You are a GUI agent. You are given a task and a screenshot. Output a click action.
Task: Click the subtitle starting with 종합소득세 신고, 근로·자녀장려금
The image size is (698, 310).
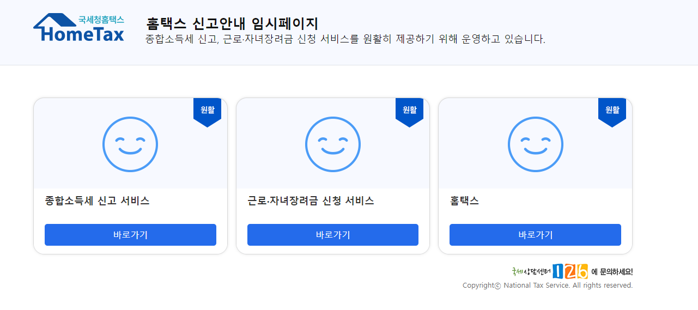pyautogui.click(x=345, y=39)
